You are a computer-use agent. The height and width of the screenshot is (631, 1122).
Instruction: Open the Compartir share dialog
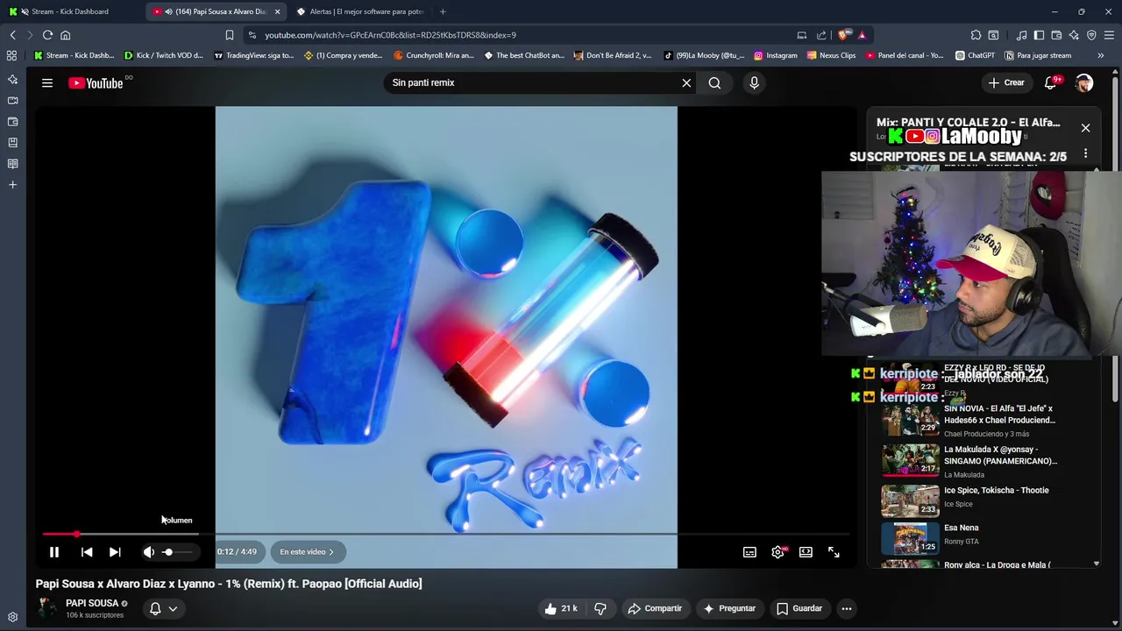point(655,608)
